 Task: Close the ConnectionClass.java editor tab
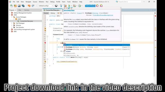(x=61, y=10)
